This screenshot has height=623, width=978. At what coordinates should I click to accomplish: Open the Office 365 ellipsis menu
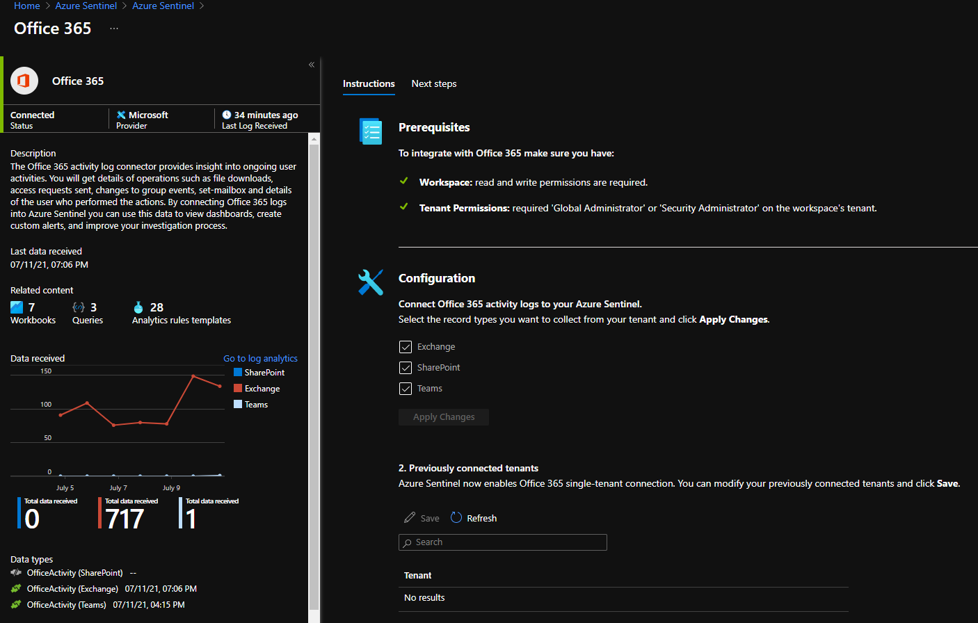[113, 29]
